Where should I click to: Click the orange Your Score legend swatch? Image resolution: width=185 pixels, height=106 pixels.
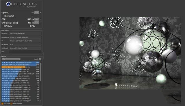(x=2, y=104)
